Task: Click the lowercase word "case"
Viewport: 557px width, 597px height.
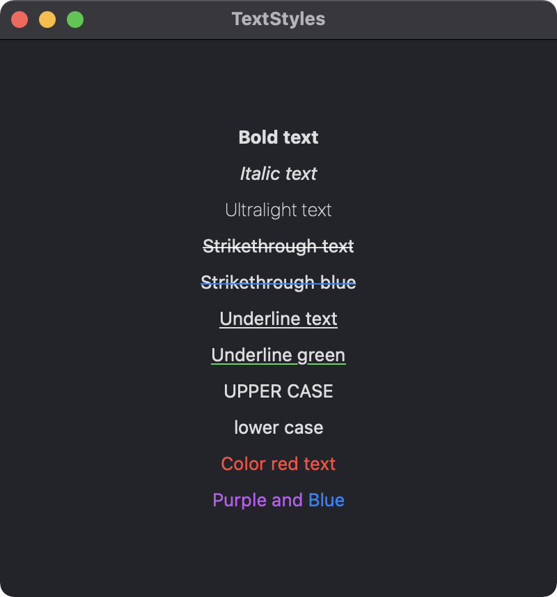Action: [304, 428]
